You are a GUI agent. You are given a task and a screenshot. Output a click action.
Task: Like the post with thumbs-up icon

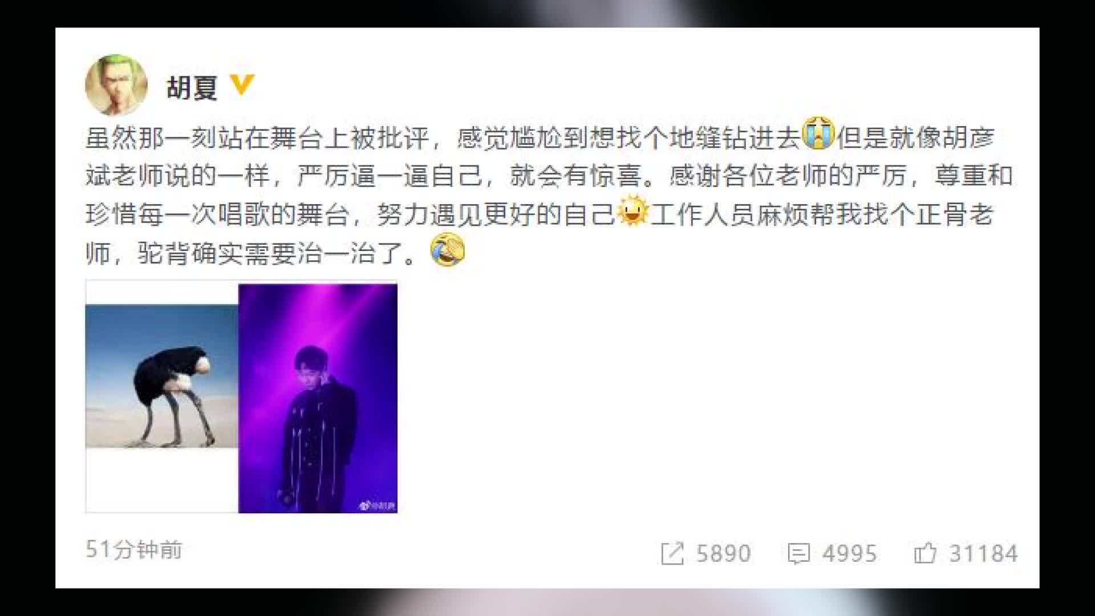tap(925, 553)
